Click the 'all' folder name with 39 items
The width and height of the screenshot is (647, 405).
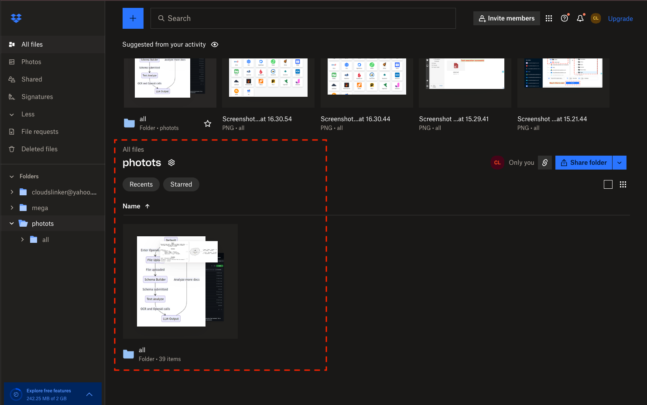point(142,350)
